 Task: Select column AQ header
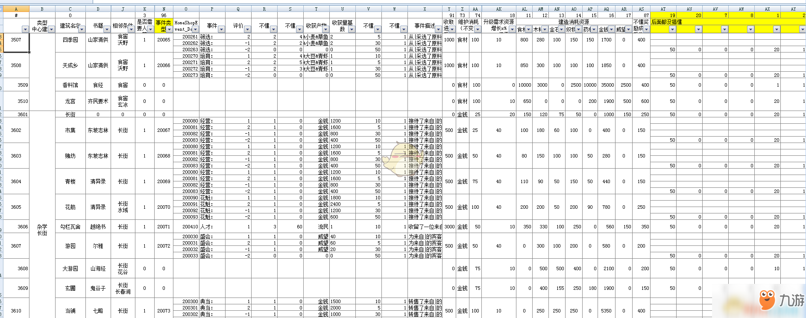607,9
